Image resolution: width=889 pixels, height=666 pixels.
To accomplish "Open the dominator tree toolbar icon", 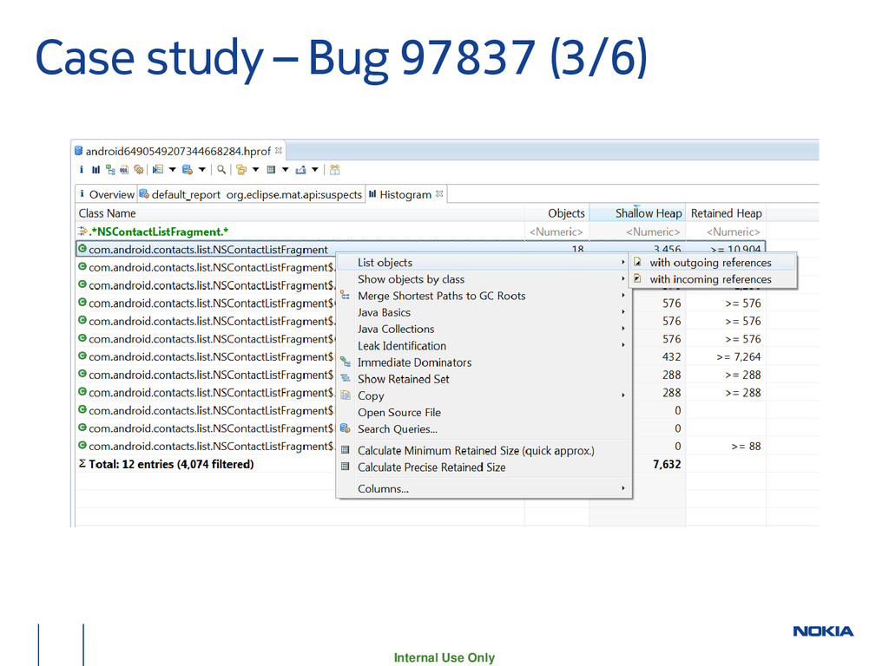I will [110, 170].
